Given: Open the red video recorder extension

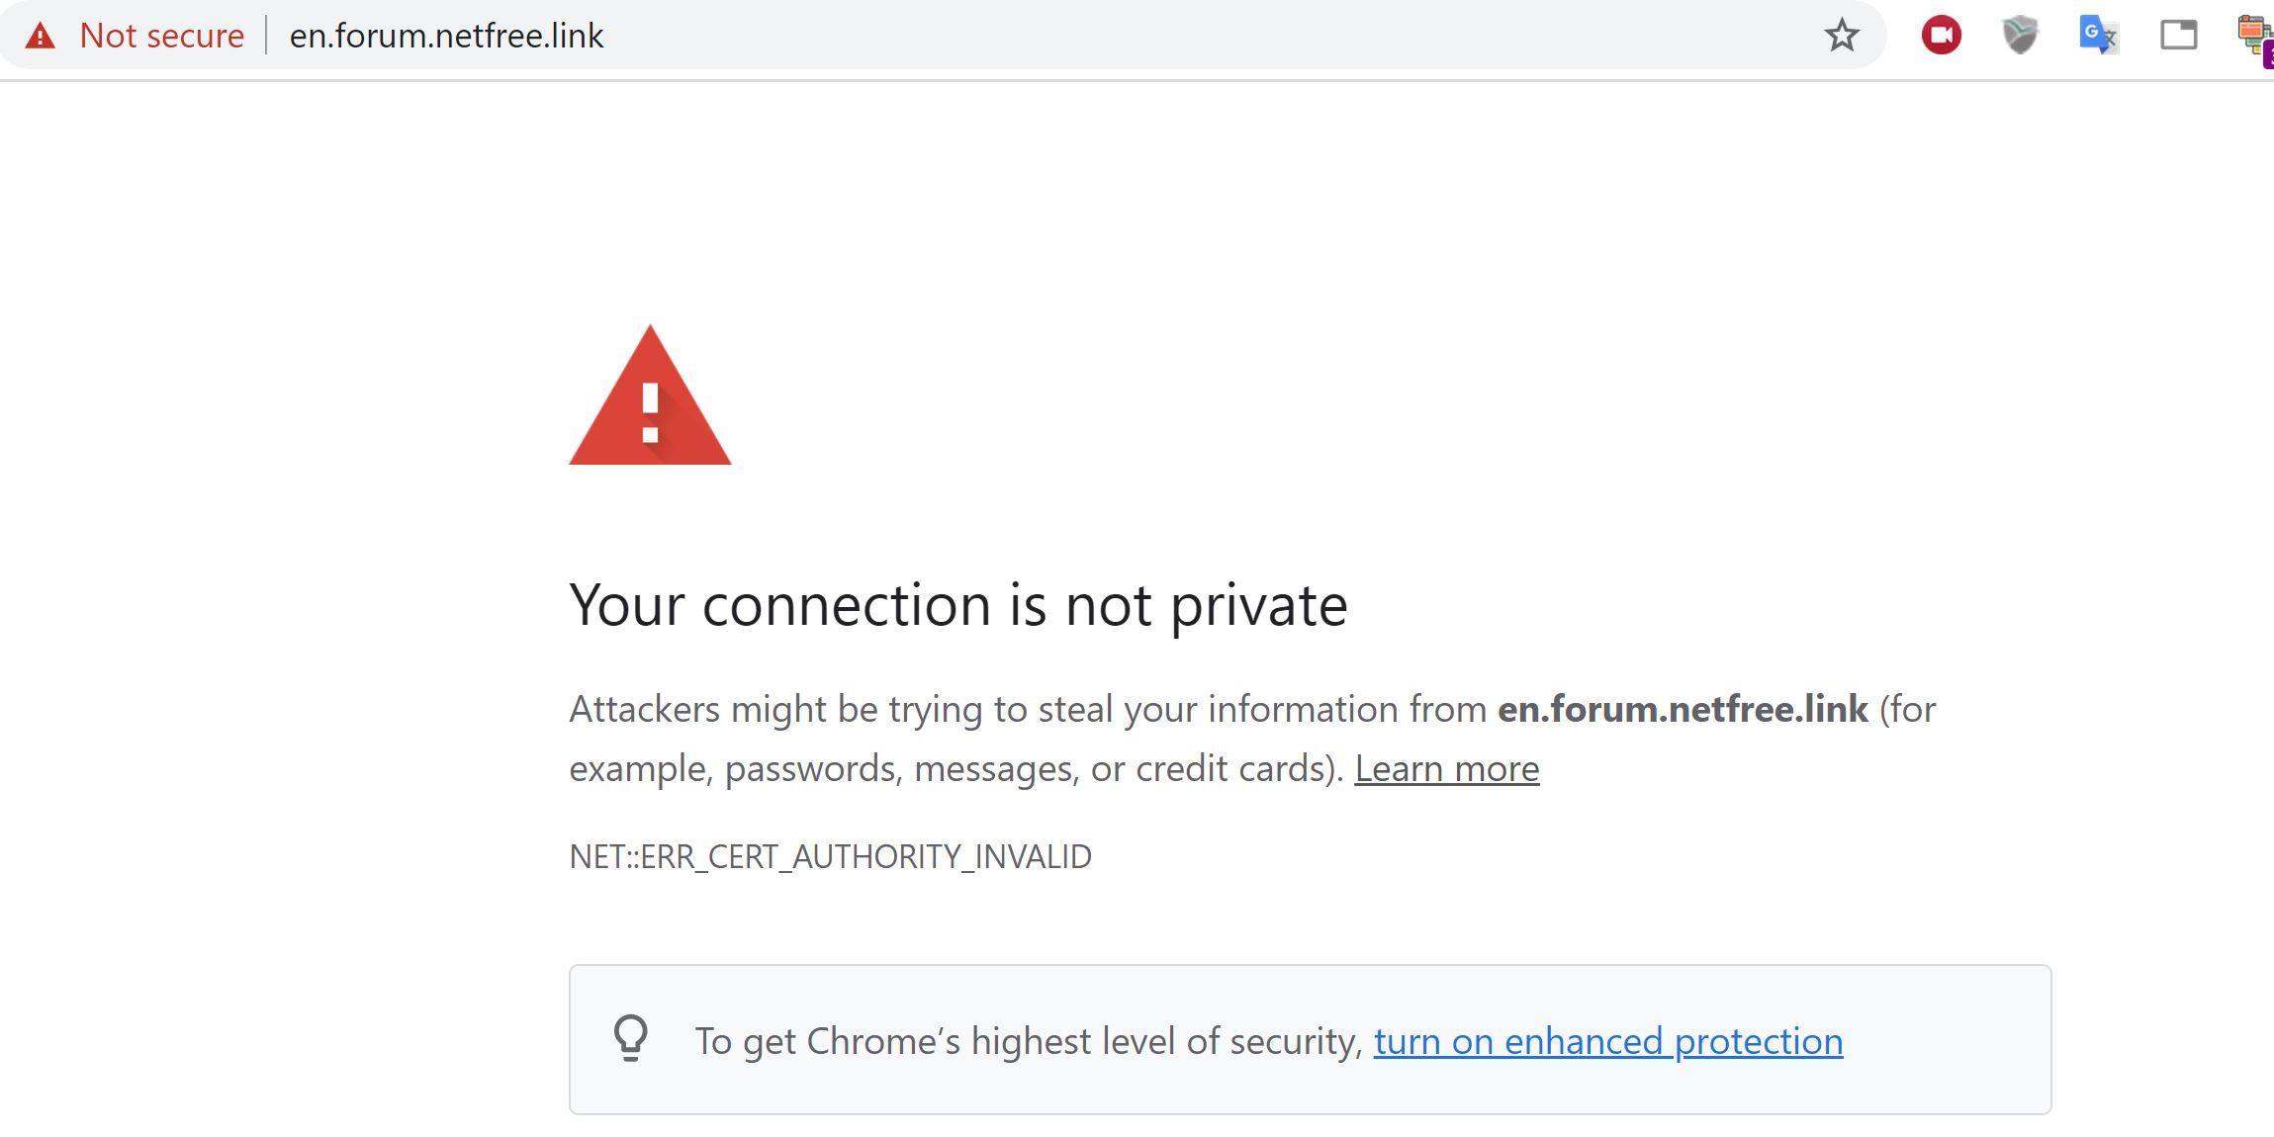Looking at the screenshot, I should pyautogui.click(x=1941, y=36).
